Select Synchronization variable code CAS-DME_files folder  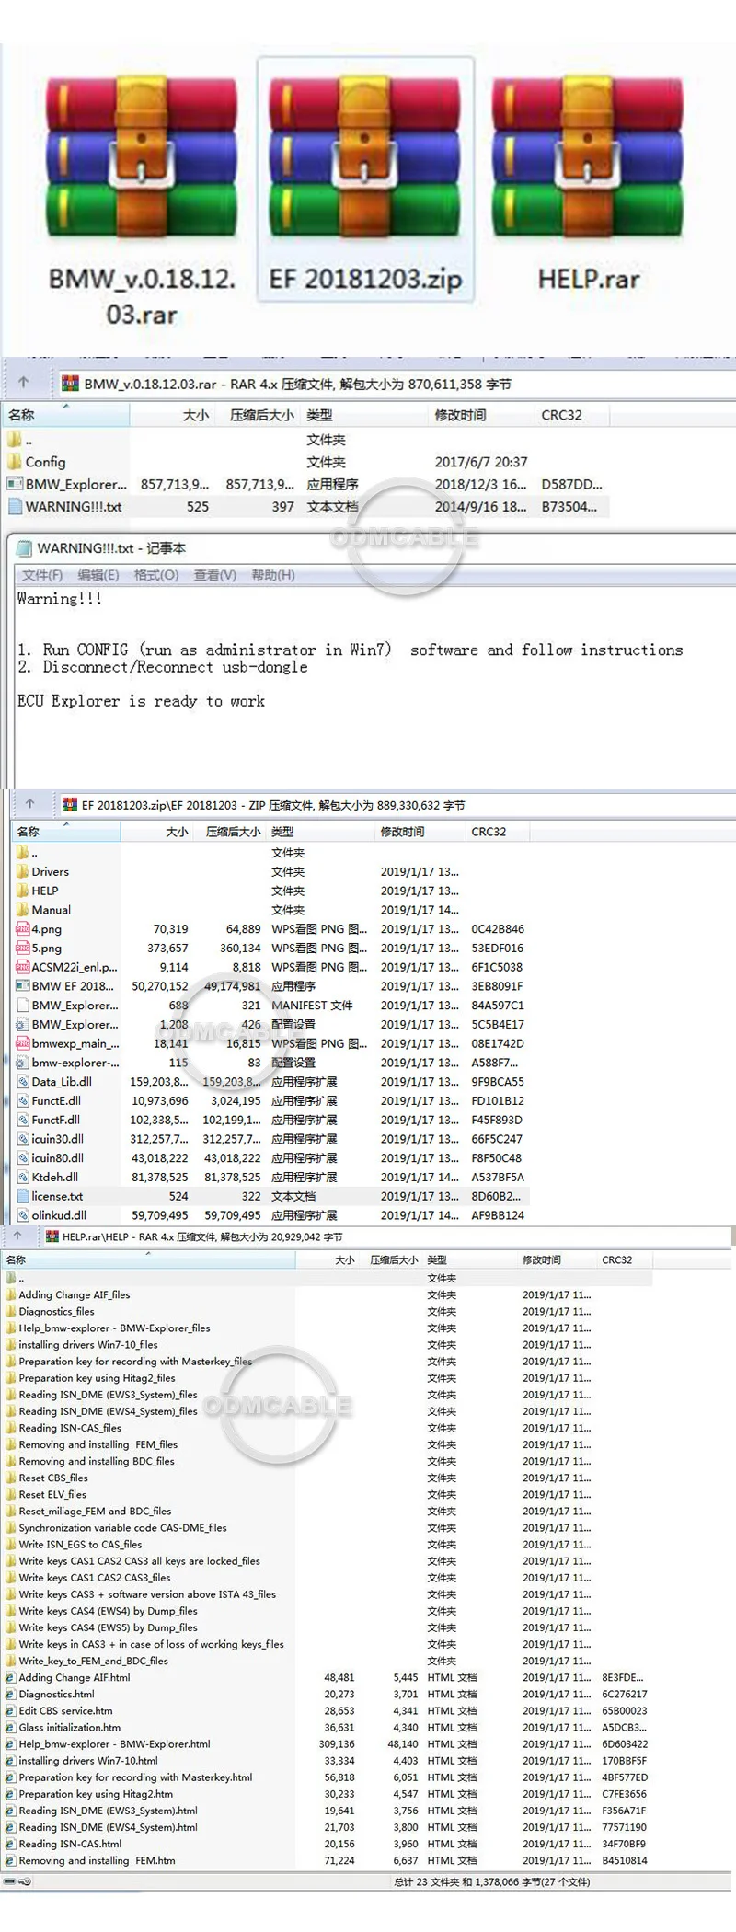click(x=122, y=1527)
